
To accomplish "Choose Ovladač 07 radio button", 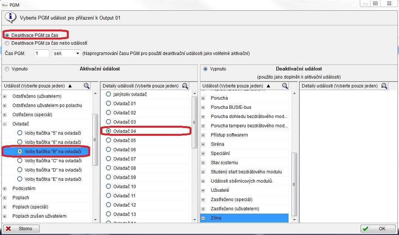I will pos(109,159).
